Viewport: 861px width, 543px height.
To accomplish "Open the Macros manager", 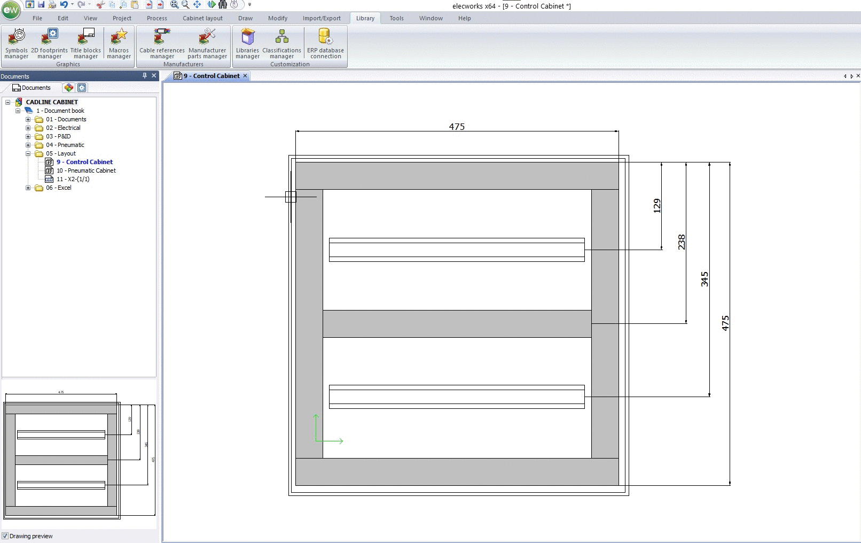I will (119, 43).
